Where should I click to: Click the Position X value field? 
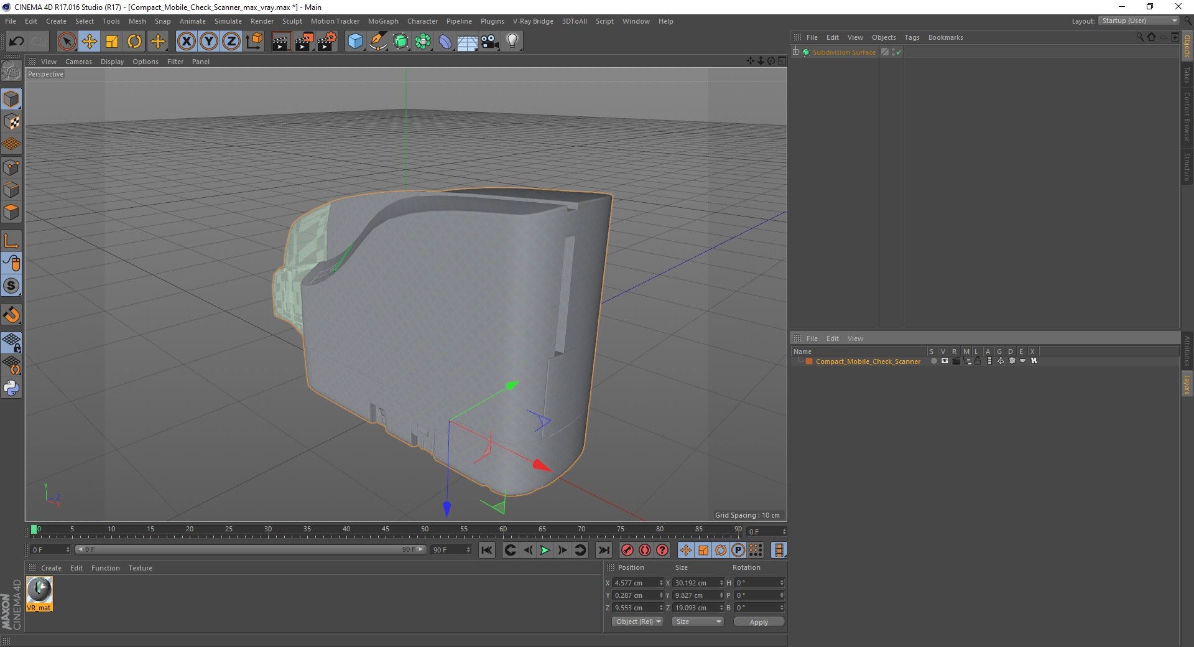click(x=638, y=583)
